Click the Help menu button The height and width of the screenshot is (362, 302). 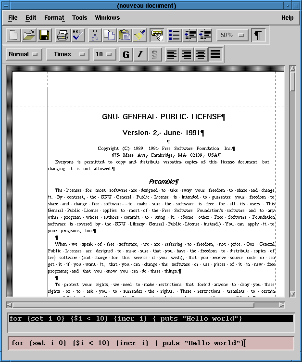coord(287,18)
